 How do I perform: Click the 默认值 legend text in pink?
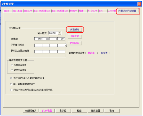91,53
